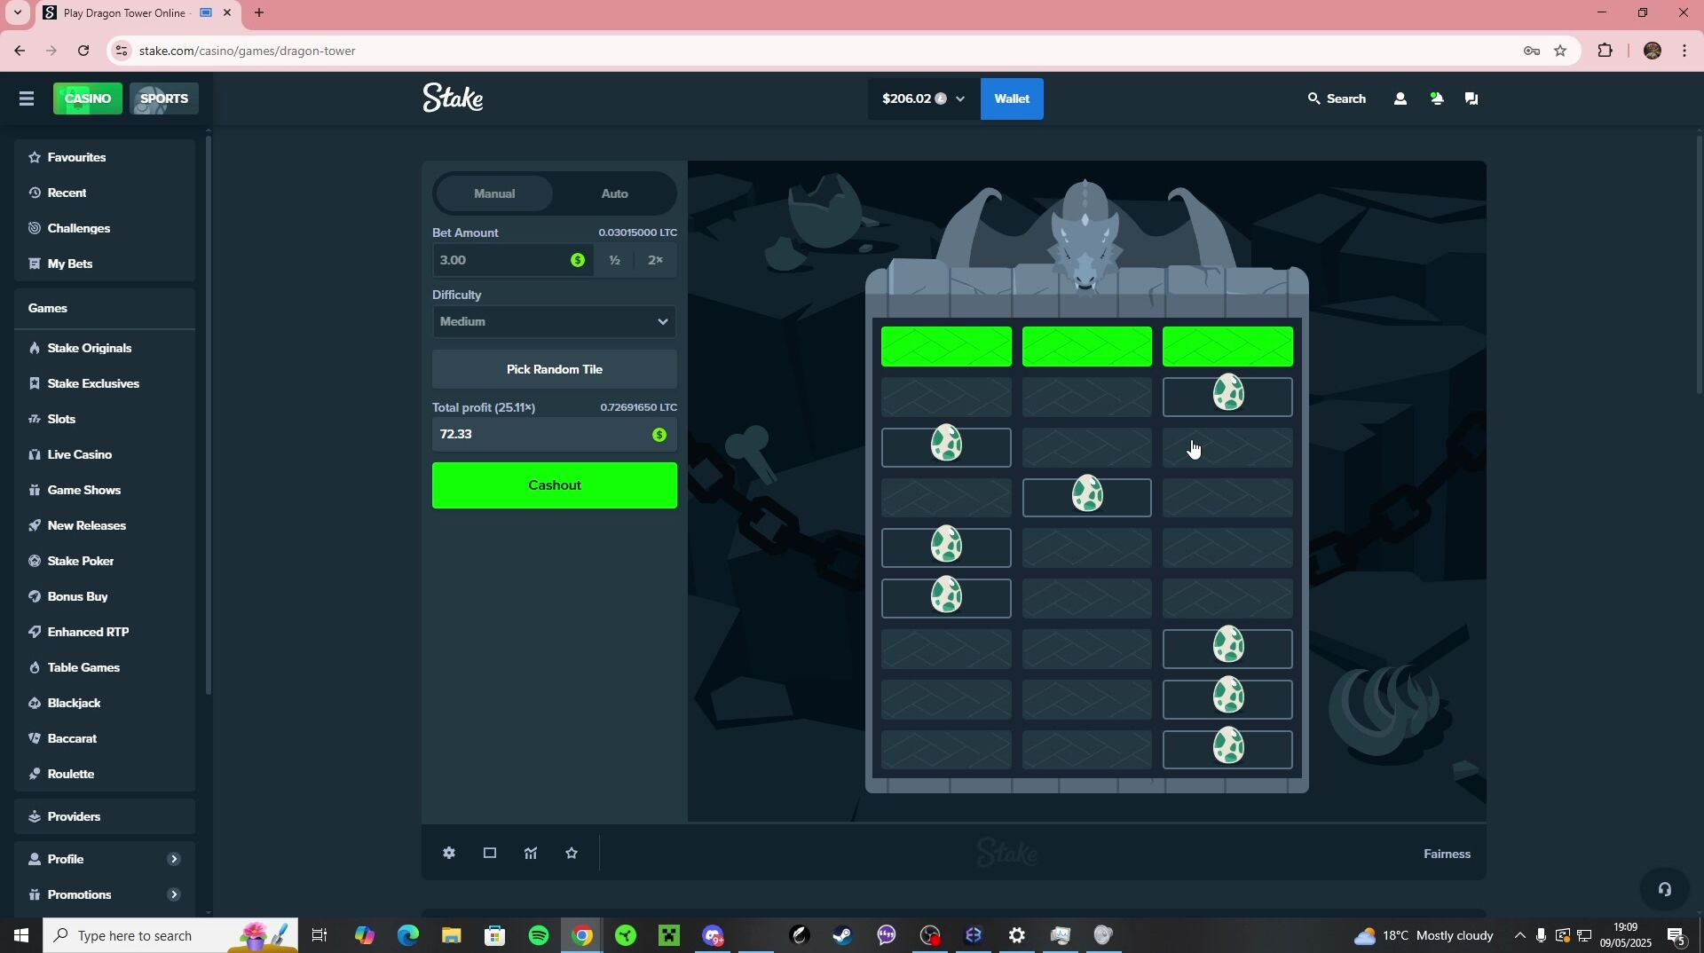The height and width of the screenshot is (953, 1704).
Task: Open Slots in the sidebar
Action: click(x=105, y=419)
